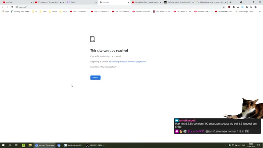The height and width of the screenshot is (148, 263).
Task: Close the nor.mal tab
Action: tap(128, 2)
